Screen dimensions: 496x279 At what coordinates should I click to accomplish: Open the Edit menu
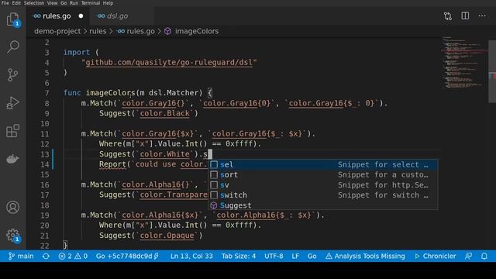16,3
